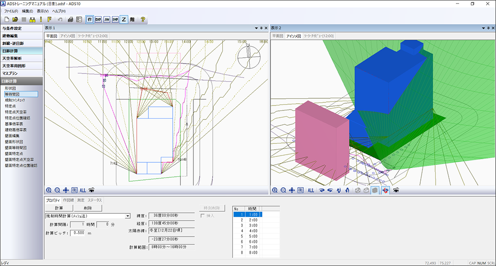Click the JW toolbar icon
The height and width of the screenshot is (266, 496).
[x=107, y=19]
